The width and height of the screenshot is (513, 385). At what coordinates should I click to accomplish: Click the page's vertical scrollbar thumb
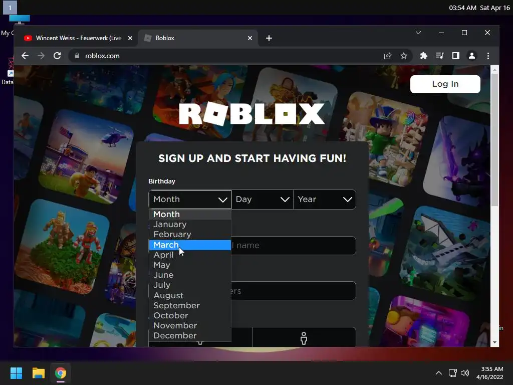coord(494,140)
